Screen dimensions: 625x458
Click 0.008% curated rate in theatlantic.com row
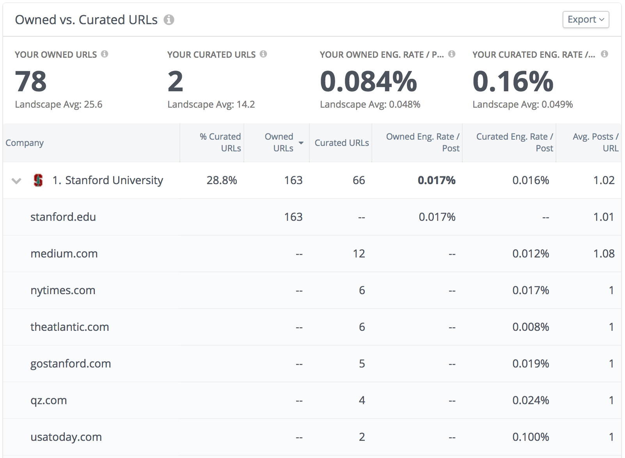(x=531, y=327)
